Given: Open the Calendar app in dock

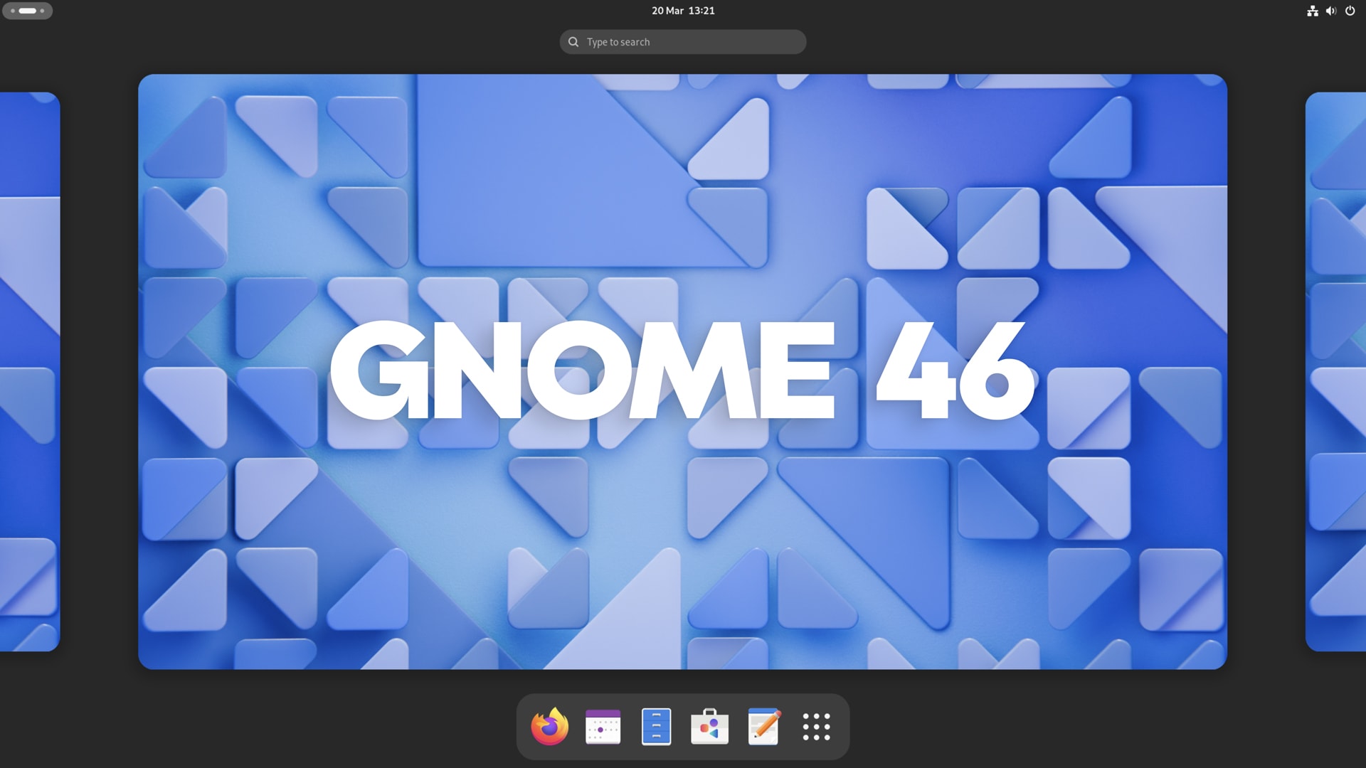Looking at the screenshot, I should point(603,727).
